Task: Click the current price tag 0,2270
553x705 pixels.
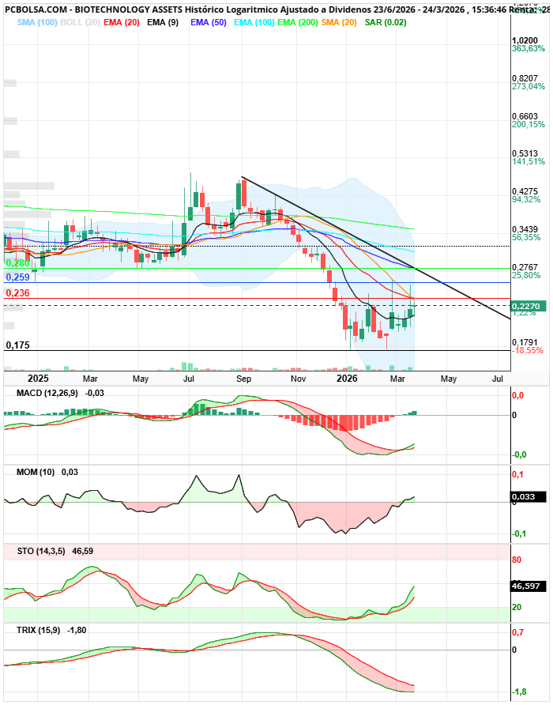Action: point(525,306)
